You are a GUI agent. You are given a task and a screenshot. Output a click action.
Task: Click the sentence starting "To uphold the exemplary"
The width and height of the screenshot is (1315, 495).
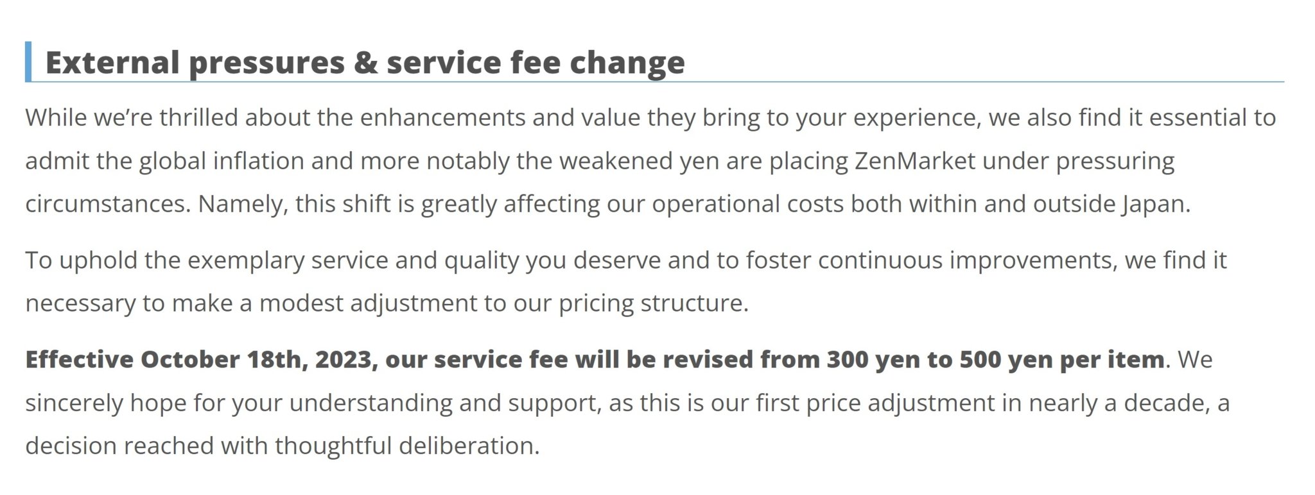[x=626, y=281]
